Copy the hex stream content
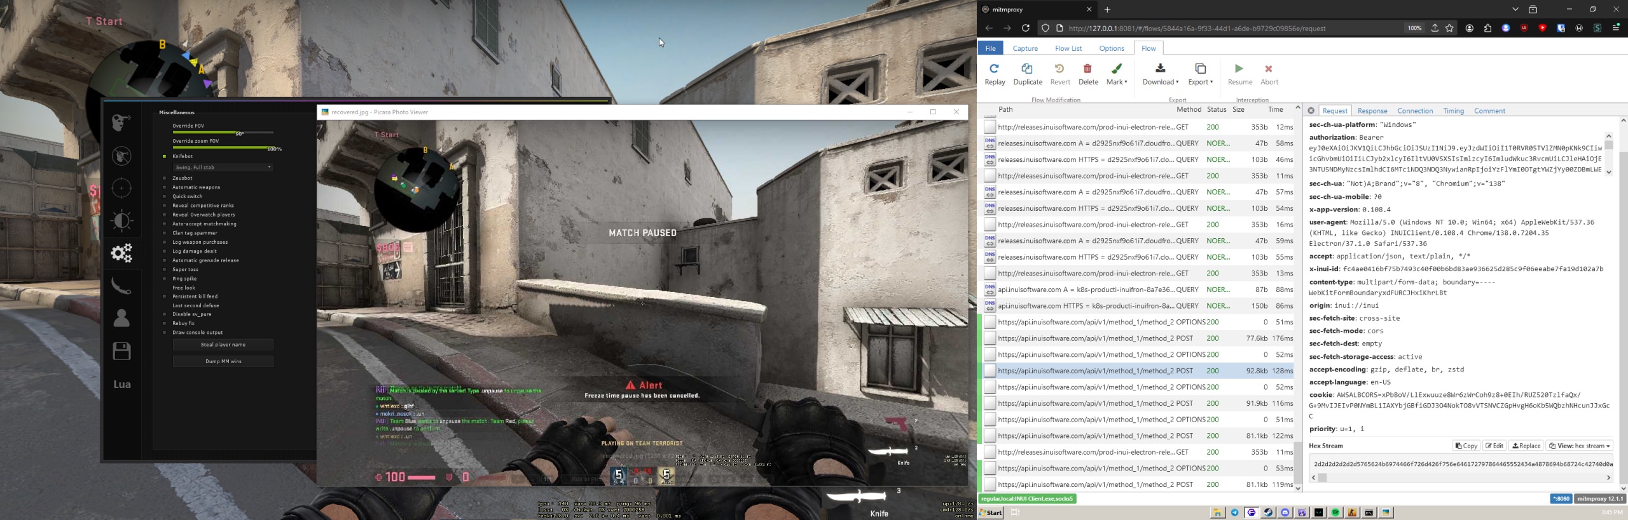 (1466, 446)
